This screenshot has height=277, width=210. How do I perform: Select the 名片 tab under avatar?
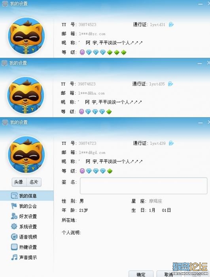coord(34,182)
